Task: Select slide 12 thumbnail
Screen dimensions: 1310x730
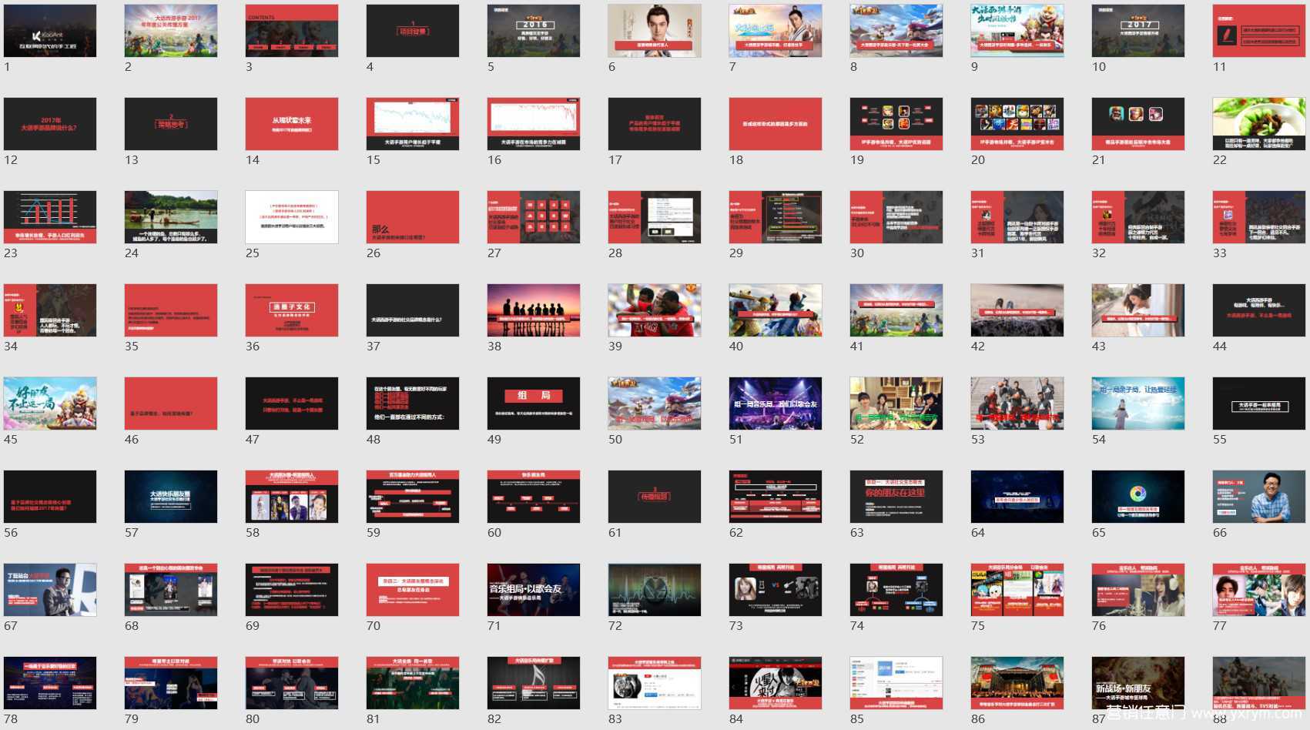Action: click(x=50, y=124)
